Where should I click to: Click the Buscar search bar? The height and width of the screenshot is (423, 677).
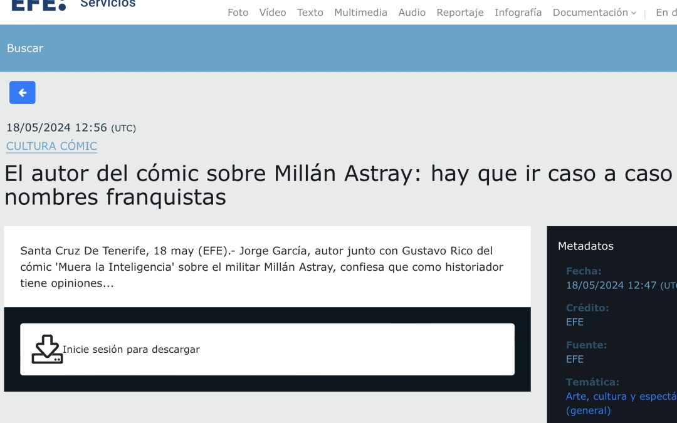(x=338, y=48)
